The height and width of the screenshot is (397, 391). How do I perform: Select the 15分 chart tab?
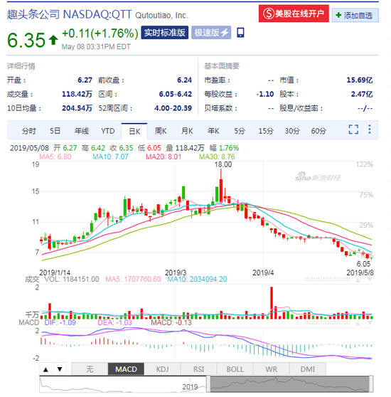click(266, 131)
